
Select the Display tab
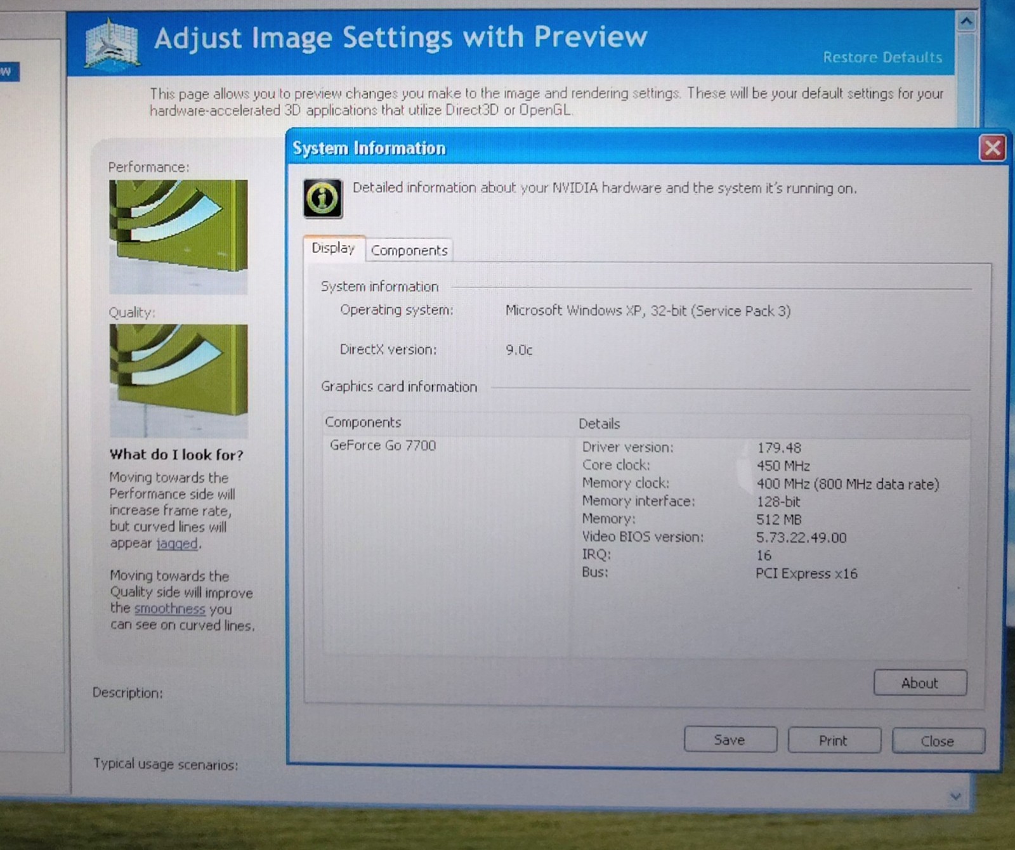coord(333,248)
